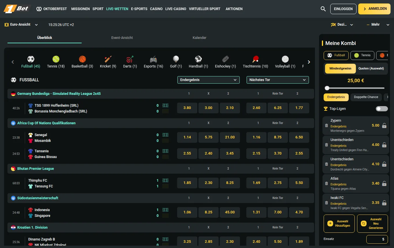Toggle the Top-Ligen switch

pos(382,109)
